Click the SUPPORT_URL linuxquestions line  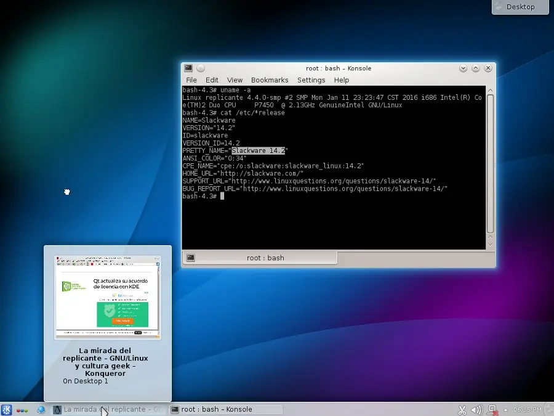tap(309, 181)
